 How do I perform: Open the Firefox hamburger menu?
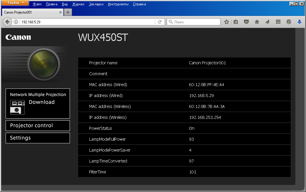click(x=278, y=22)
